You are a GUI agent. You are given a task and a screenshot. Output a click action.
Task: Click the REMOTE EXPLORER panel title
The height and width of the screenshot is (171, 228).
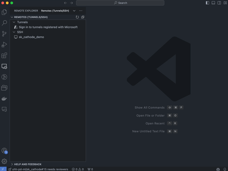click(x=26, y=11)
